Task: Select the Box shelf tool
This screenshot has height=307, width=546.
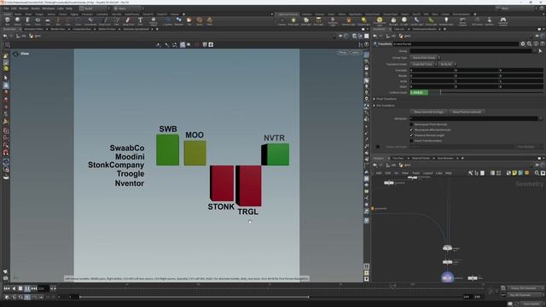Action: point(8,21)
